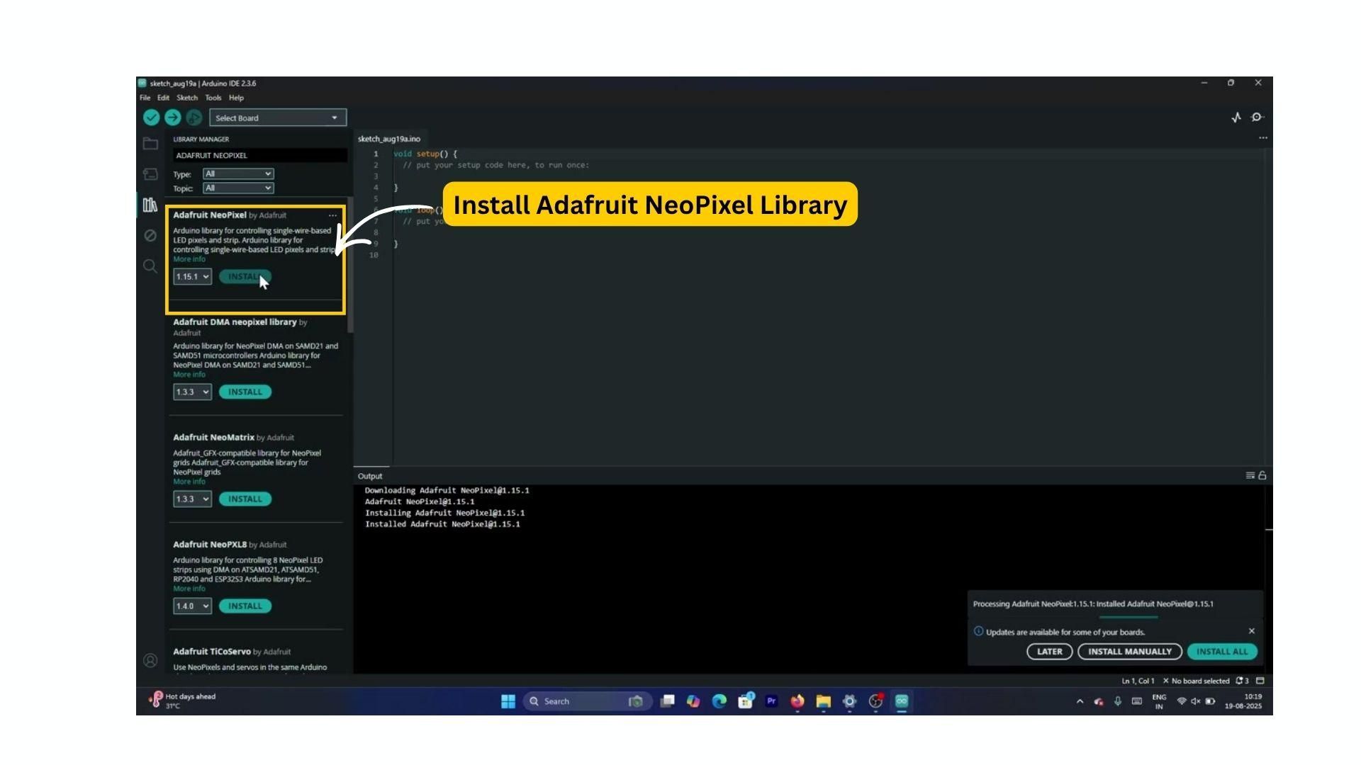Click the Verify checkmark button
1361x765 pixels.
(151, 118)
